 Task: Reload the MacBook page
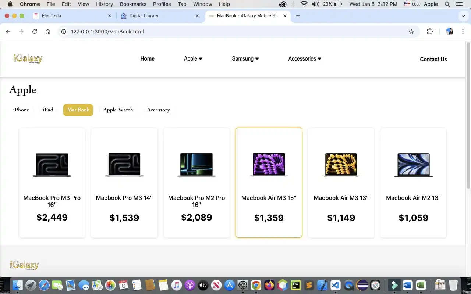[35, 32]
